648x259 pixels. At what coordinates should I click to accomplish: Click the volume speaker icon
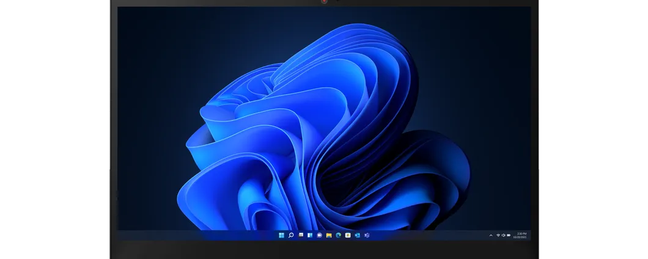503,235
